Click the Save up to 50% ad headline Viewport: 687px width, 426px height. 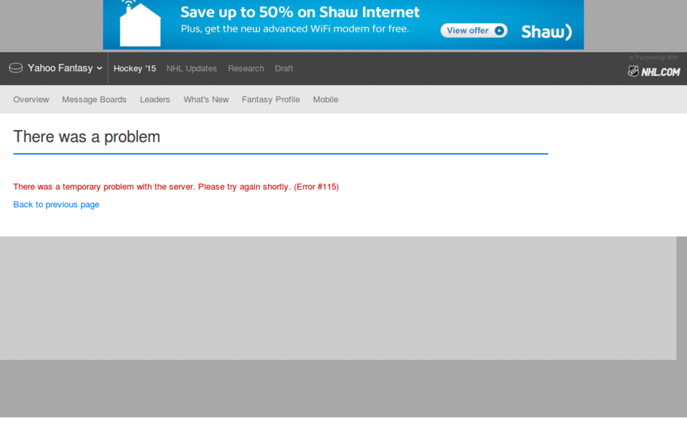pos(300,12)
